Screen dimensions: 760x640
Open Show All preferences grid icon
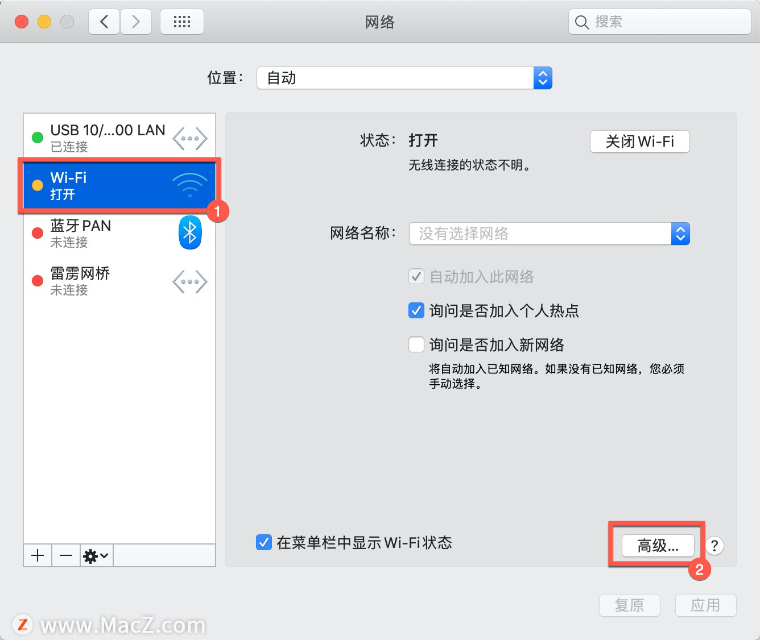181,21
